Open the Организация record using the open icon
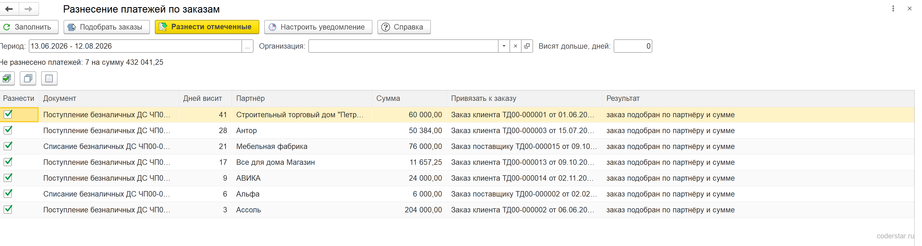Image resolution: width=922 pixels, height=246 pixels. click(x=527, y=46)
